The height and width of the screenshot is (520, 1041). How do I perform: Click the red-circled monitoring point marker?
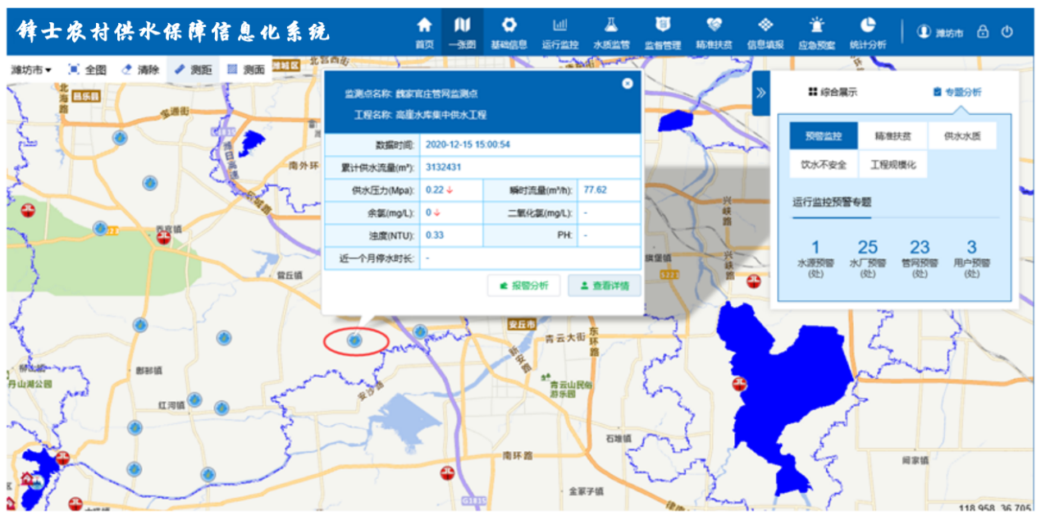coord(354,339)
